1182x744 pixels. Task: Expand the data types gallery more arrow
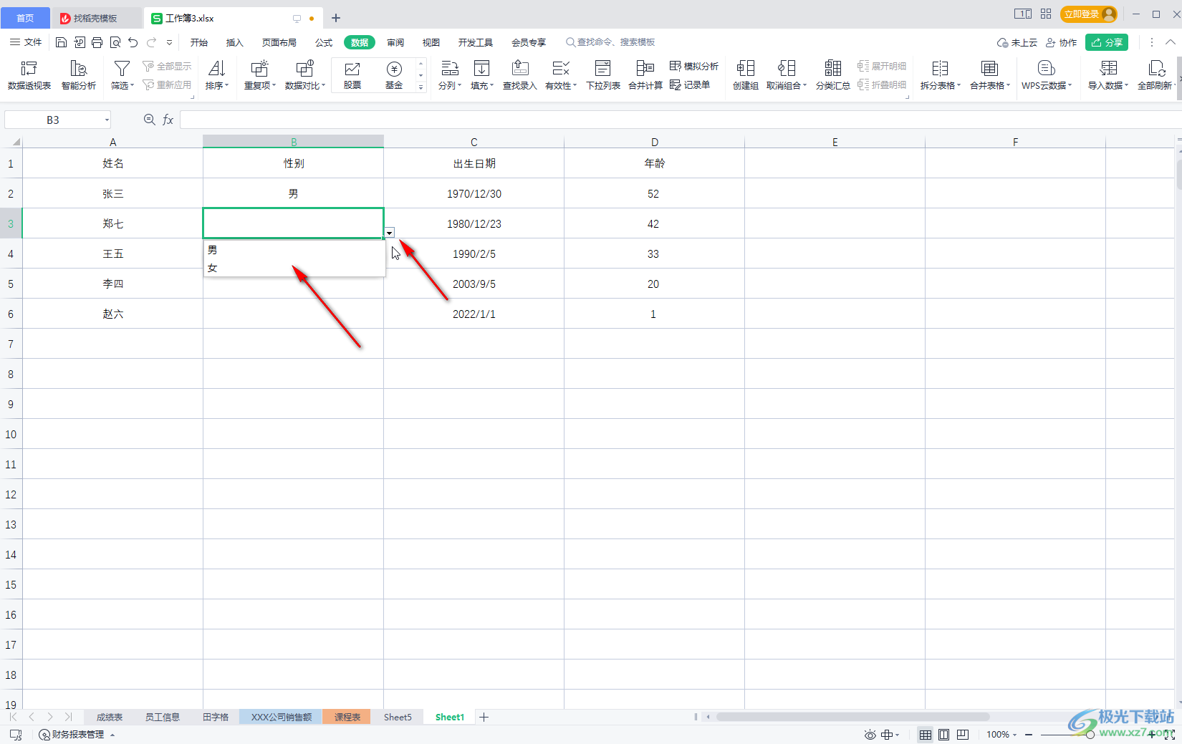coord(421,87)
